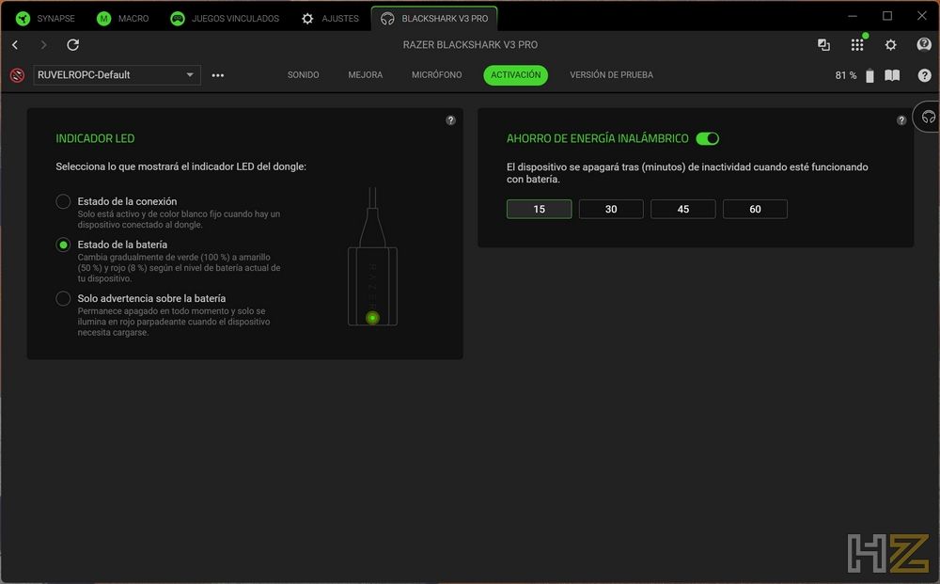Switch to the Mejora section
Screen dimensions: 940x584
(x=365, y=75)
